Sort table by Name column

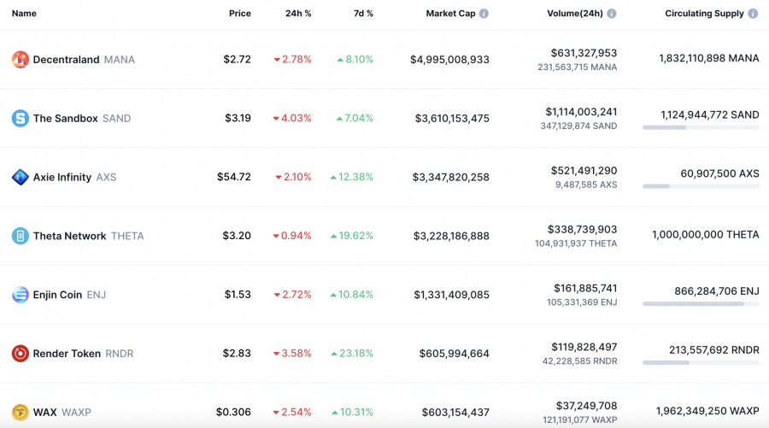click(x=24, y=14)
